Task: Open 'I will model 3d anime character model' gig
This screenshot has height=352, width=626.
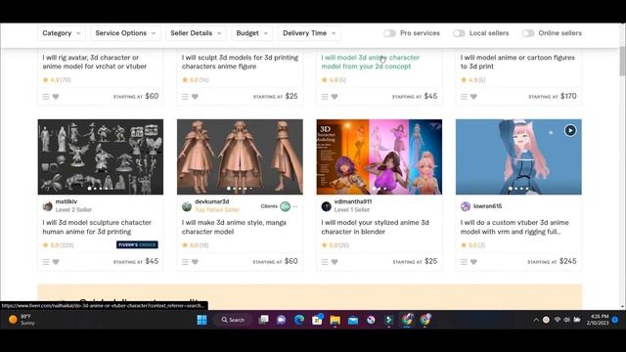Action: coord(371,62)
